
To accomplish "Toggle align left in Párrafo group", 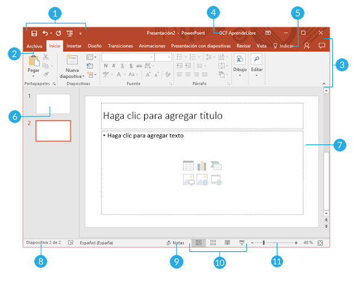I will point(180,75).
